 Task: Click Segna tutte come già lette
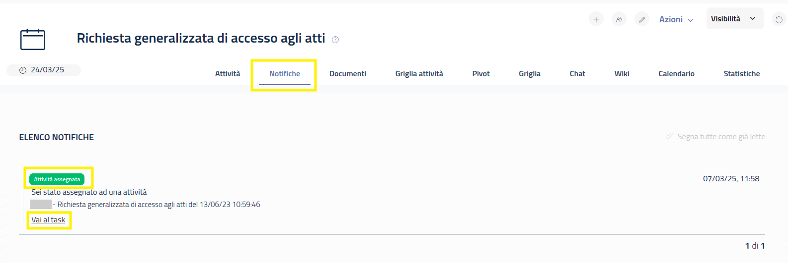point(721,137)
